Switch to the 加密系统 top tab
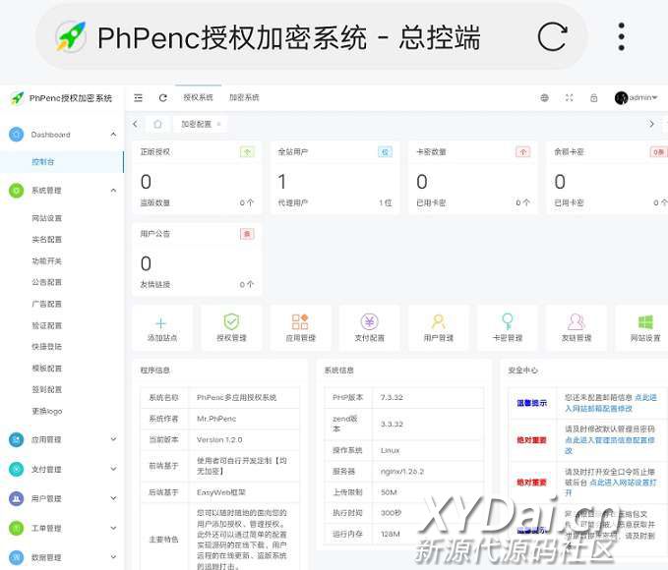The width and height of the screenshot is (668, 570). click(x=244, y=97)
